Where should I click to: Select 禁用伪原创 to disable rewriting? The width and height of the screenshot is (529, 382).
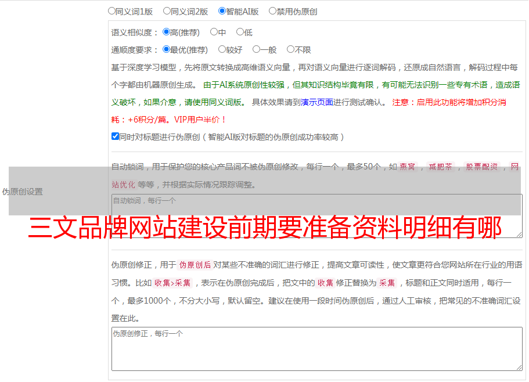coord(272,11)
